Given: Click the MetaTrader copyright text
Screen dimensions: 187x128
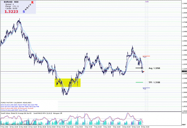Looking at the screenshot, I should click(x=21, y=124).
